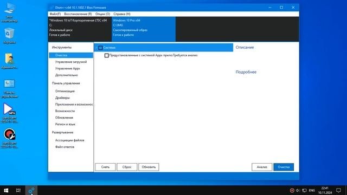Open the Этот компьютер desktop icon
The height and width of the screenshot is (195, 347).
click(x=9, y=12)
